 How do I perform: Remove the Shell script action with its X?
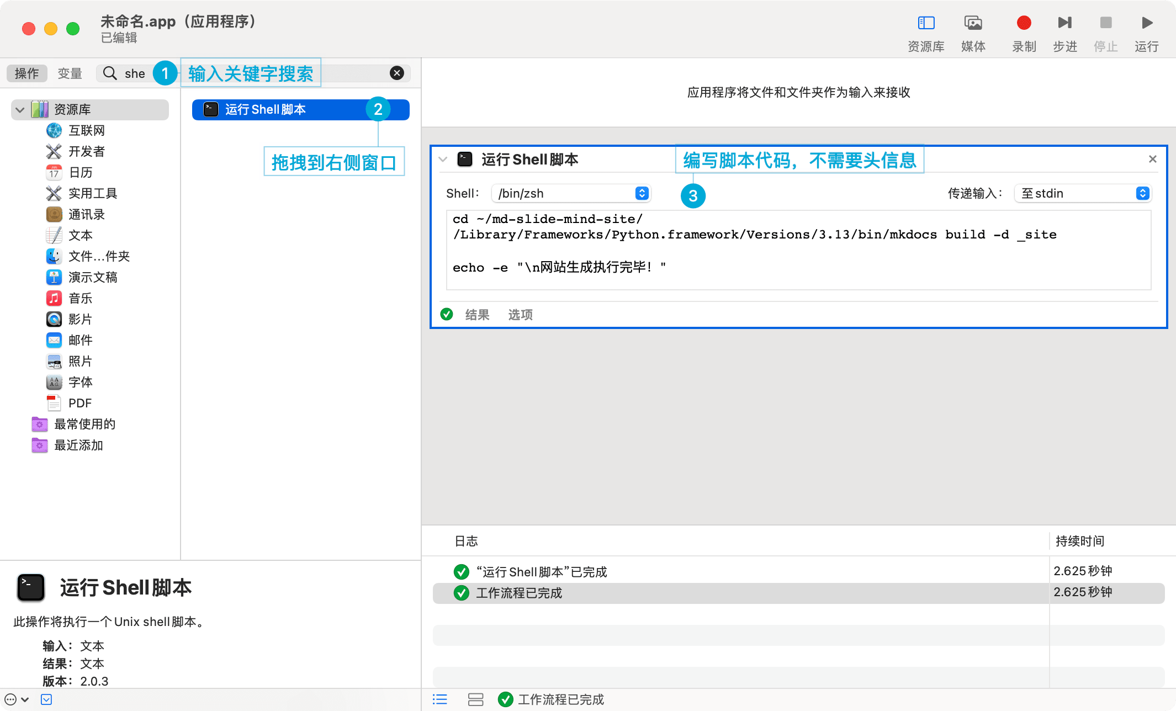[x=1152, y=159]
